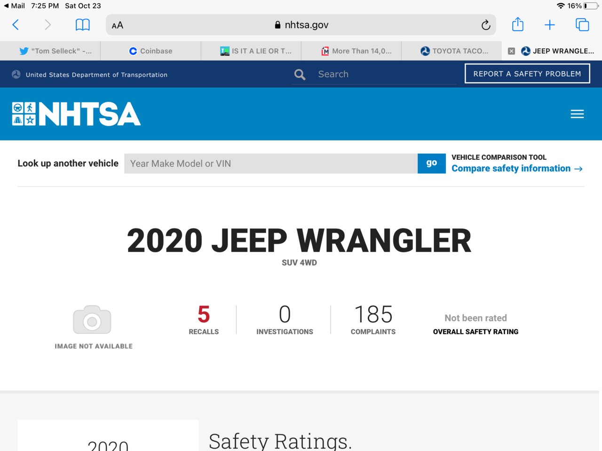Reload the nhtsa.gov page

[486, 25]
